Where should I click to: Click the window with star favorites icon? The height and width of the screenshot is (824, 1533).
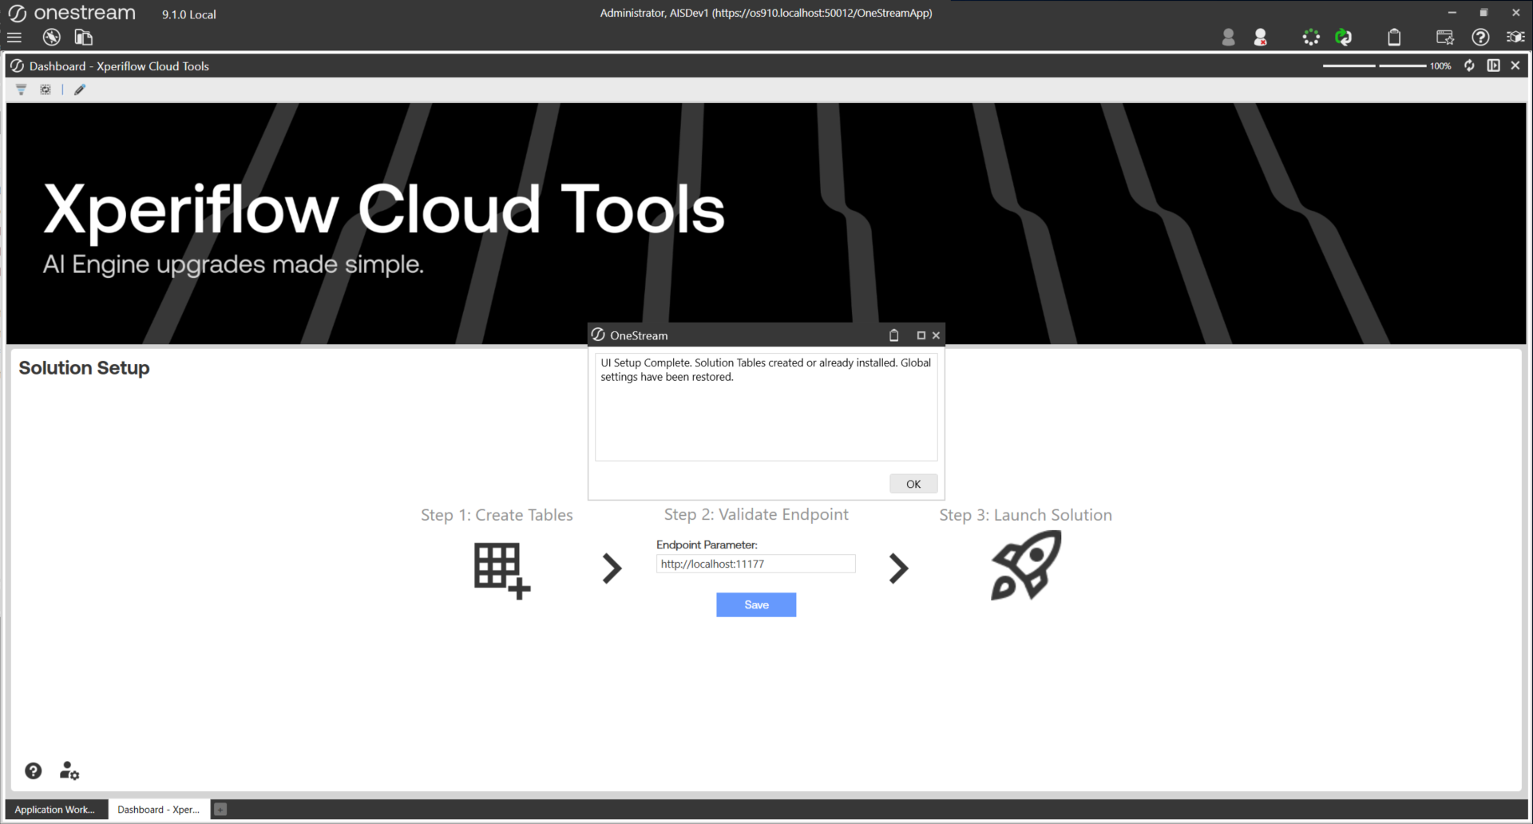pyautogui.click(x=1444, y=38)
